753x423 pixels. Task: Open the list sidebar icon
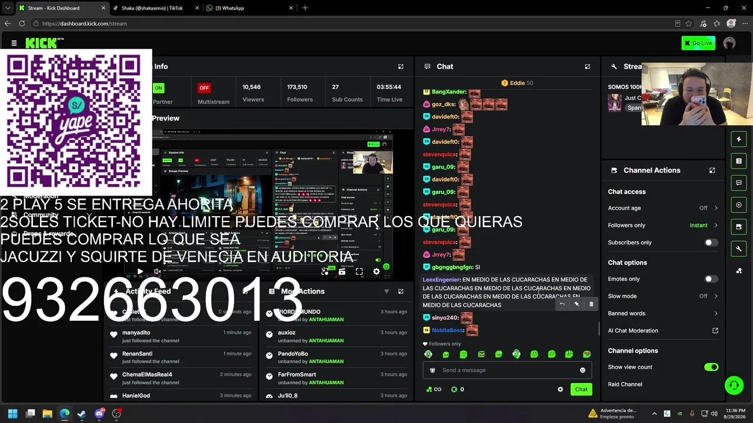pos(739,161)
